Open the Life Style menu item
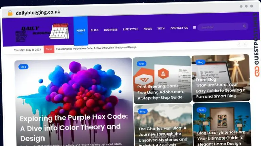The height and width of the screenshot is (146, 261). click(x=130, y=29)
